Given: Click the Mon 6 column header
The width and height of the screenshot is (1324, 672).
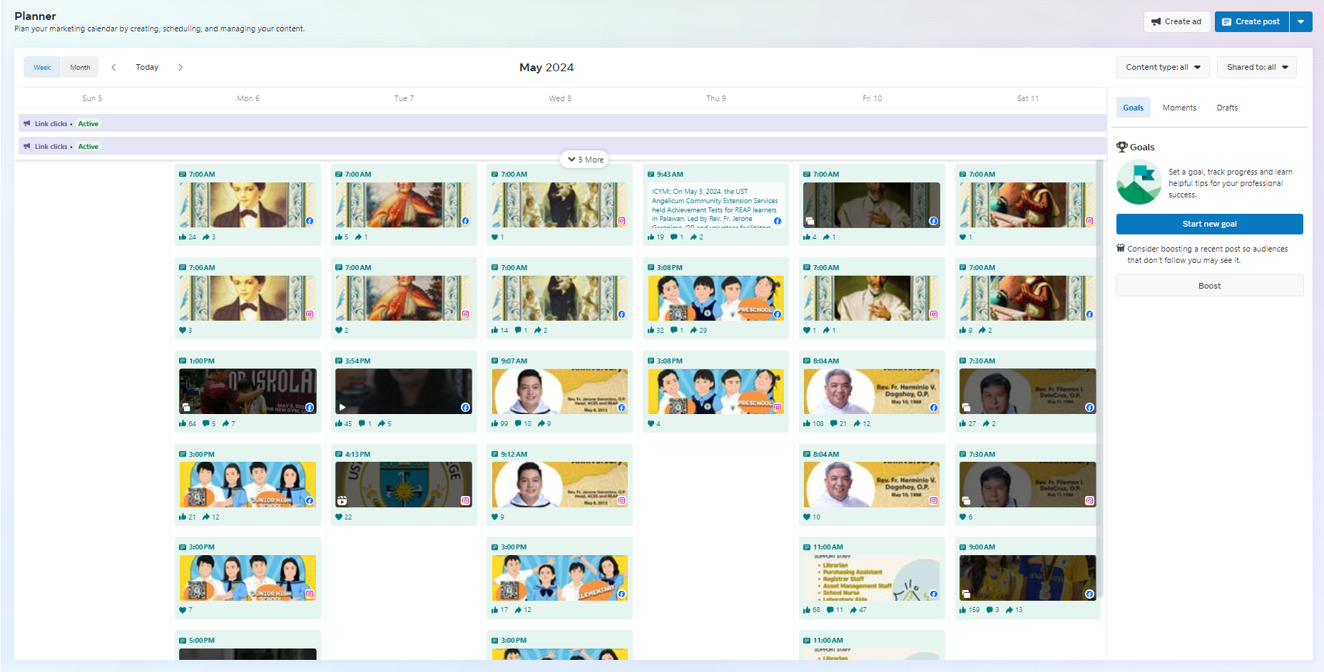Looking at the screenshot, I should point(248,98).
